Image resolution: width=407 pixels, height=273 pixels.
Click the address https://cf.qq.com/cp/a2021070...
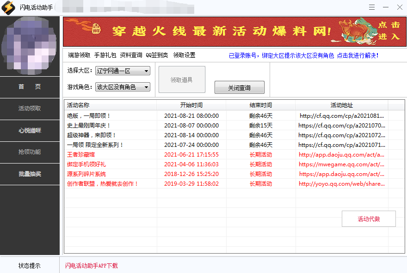coord(342,126)
